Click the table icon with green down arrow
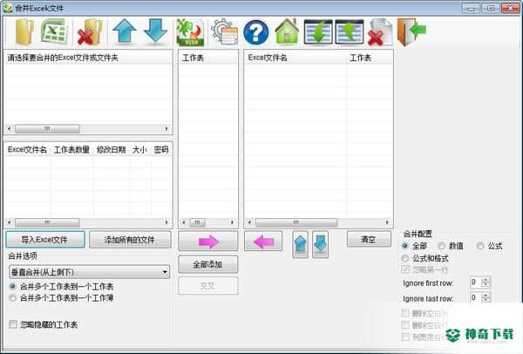This screenshot has width=523, height=354. 318,32
